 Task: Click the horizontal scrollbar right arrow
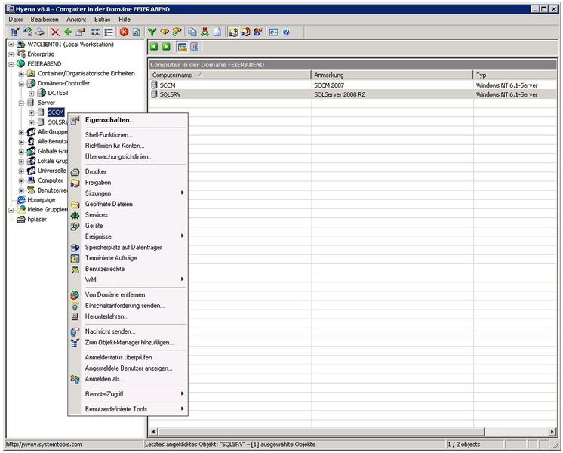coord(552,431)
